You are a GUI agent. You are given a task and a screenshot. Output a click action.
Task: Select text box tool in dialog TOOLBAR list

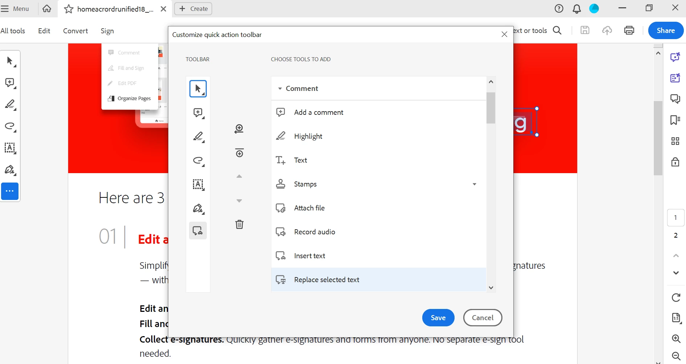pos(198,184)
